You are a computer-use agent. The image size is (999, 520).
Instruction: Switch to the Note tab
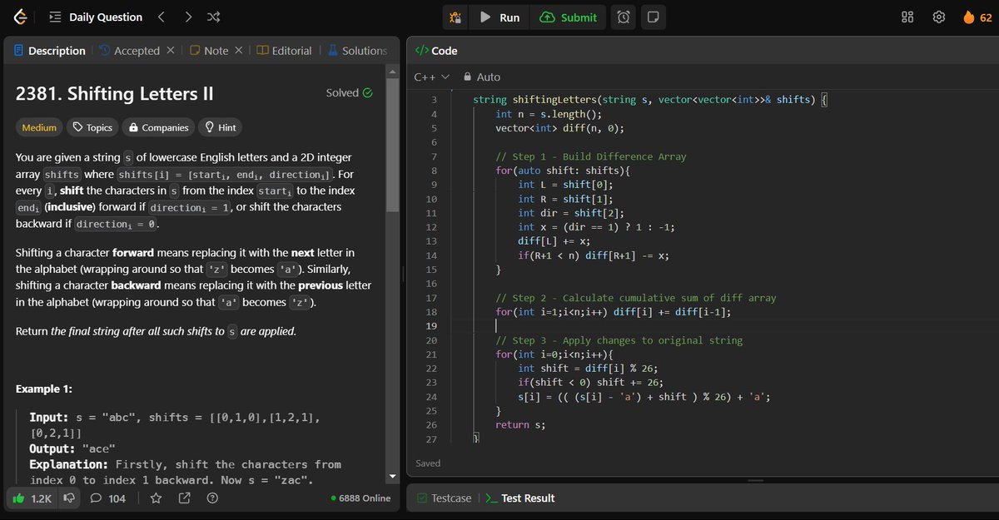tap(208, 51)
